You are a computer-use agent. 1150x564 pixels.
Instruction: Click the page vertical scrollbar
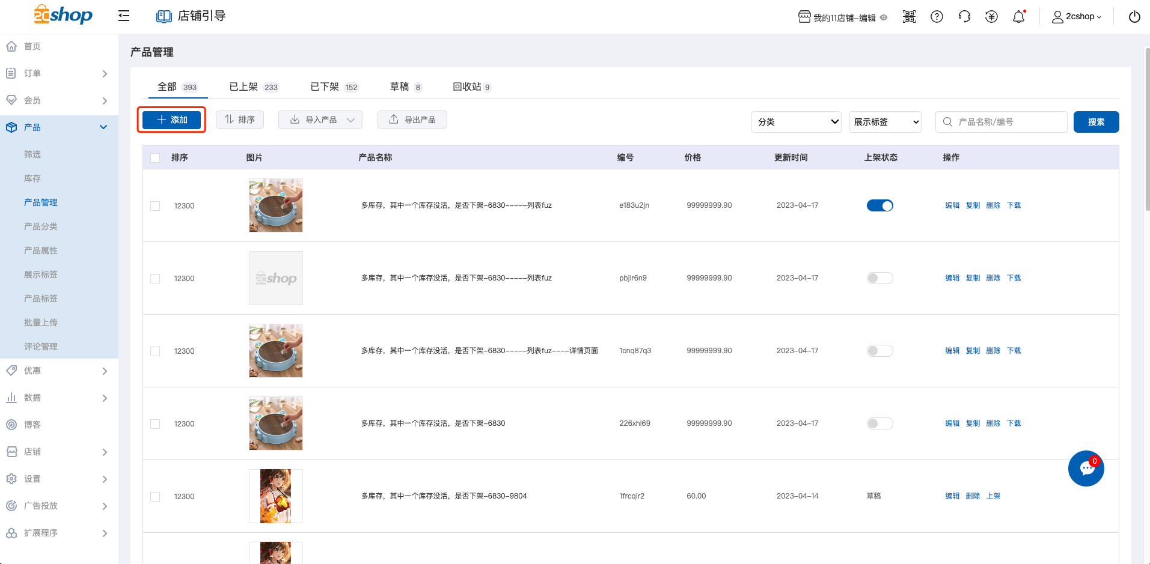[1147, 129]
